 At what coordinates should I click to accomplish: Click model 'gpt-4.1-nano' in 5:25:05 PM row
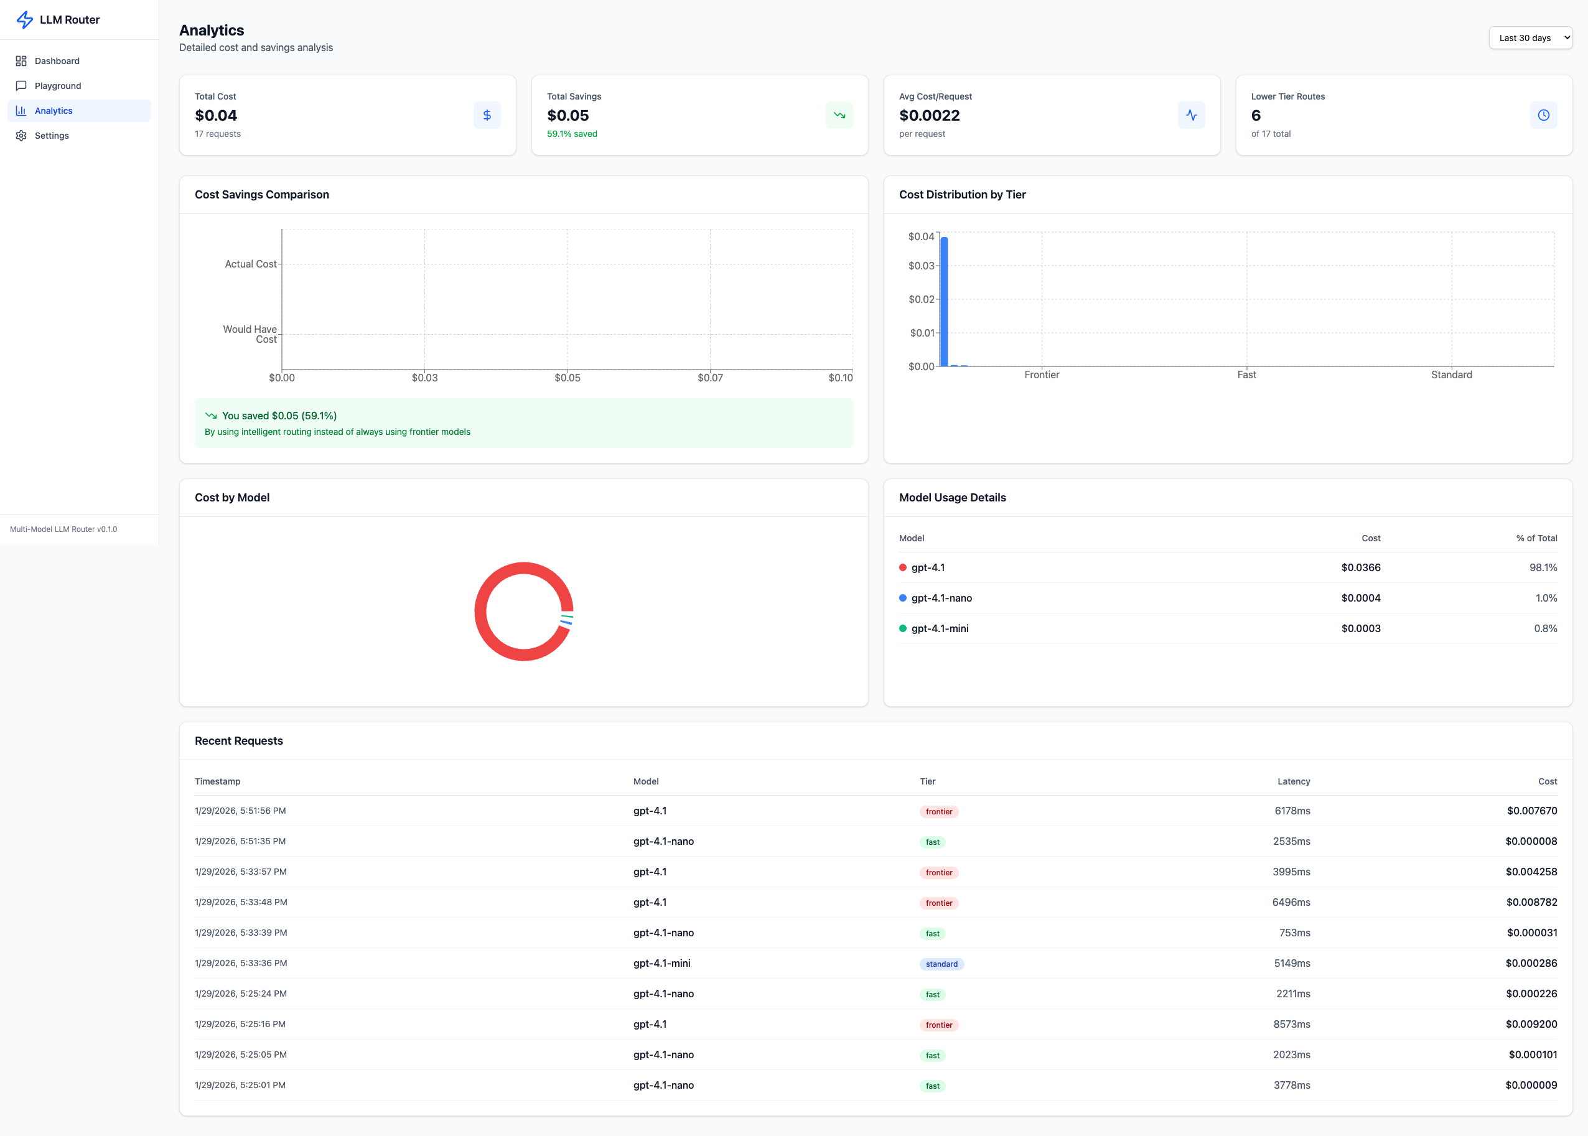(x=663, y=1055)
